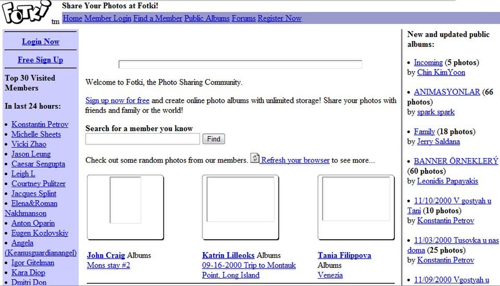Open the Home navigation link

(x=72, y=18)
